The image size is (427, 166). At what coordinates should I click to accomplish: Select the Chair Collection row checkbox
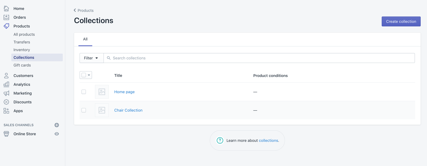84,110
